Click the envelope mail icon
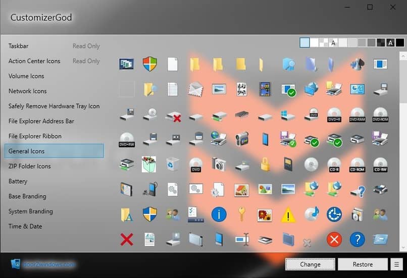This screenshot has width=407, height=278. tap(195, 89)
